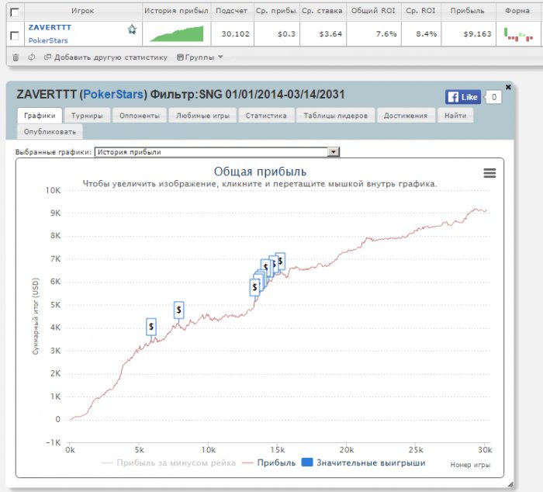
Task: Sort by Игрок column header
Action: pos(83,11)
